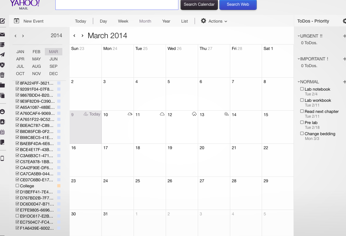Open ToDos settings gear icon
Screen dimensions: 346x236
(x=344, y=21)
